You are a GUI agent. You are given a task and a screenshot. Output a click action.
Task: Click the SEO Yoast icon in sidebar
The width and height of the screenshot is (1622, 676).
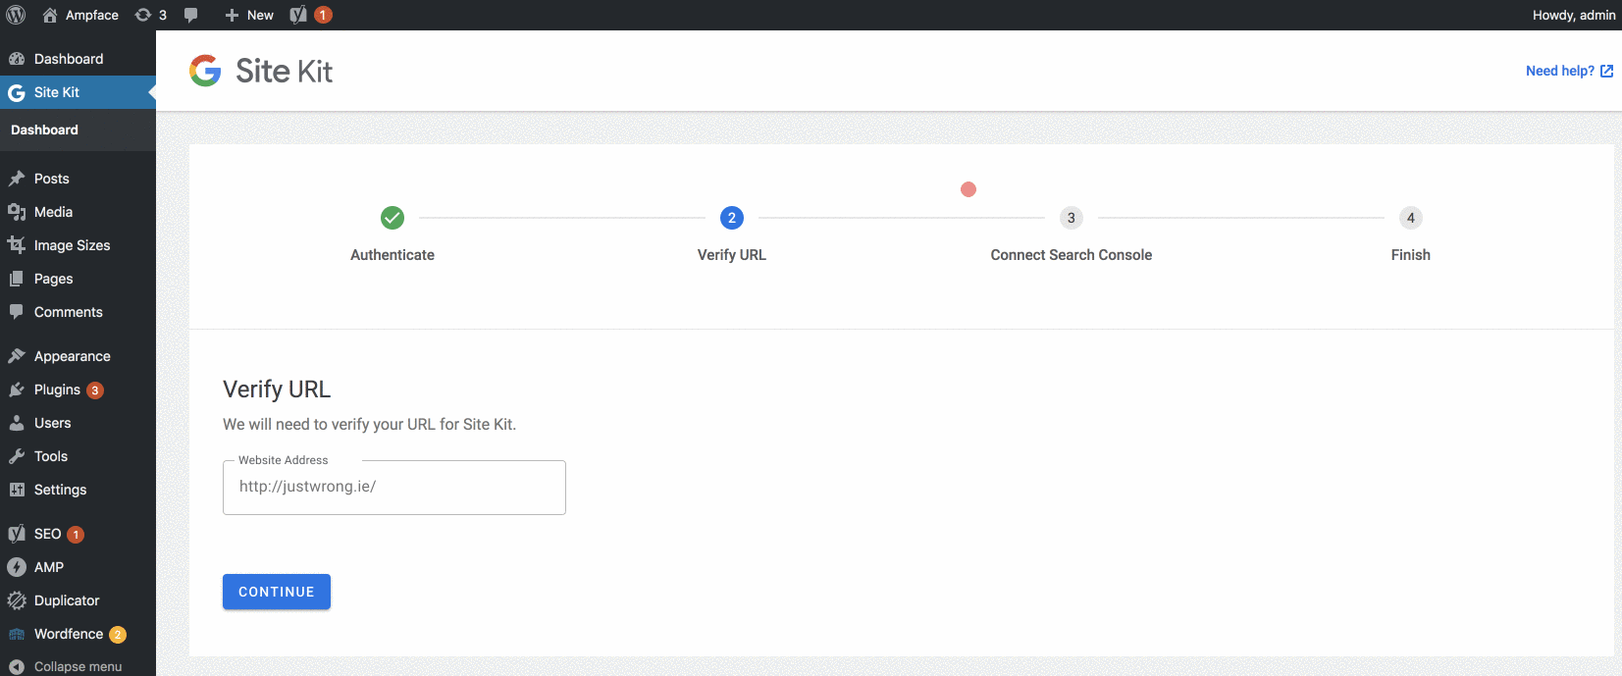[x=17, y=534]
